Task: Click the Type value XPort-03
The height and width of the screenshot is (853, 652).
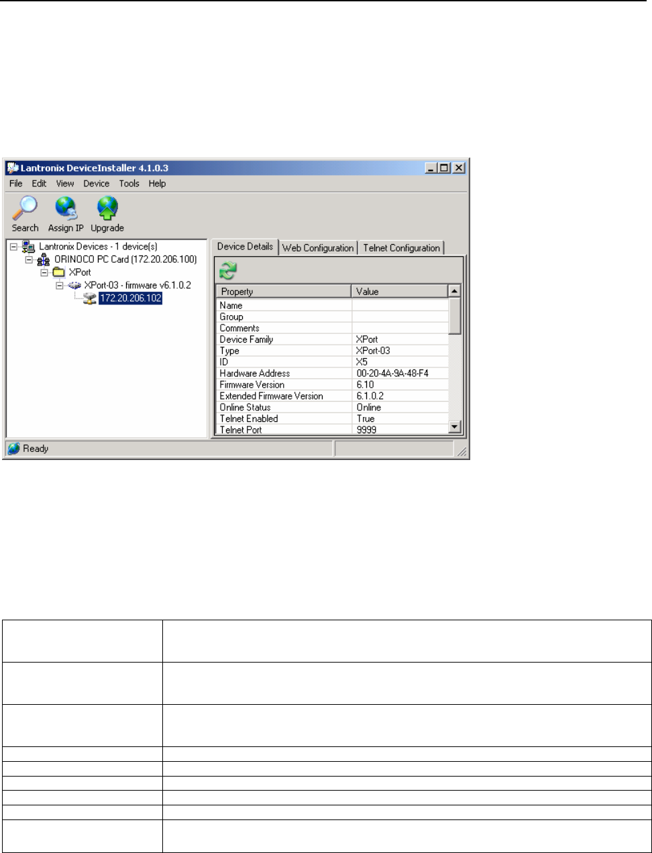Action: (373, 351)
